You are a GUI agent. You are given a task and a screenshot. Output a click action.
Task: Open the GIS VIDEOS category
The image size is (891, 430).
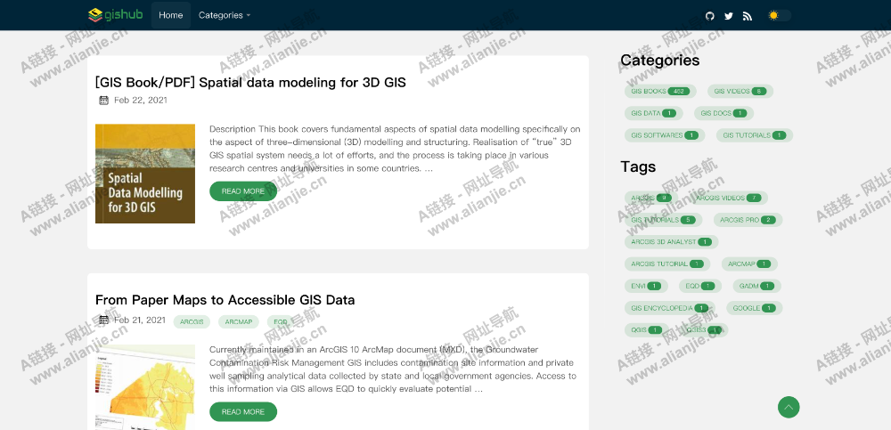pyautogui.click(x=740, y=91)
